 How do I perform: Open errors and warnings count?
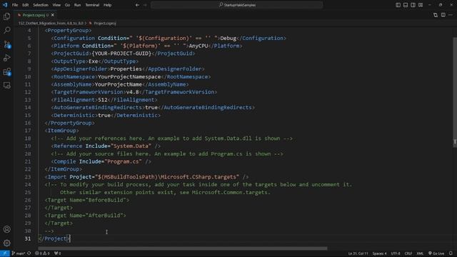coord(43,253)
